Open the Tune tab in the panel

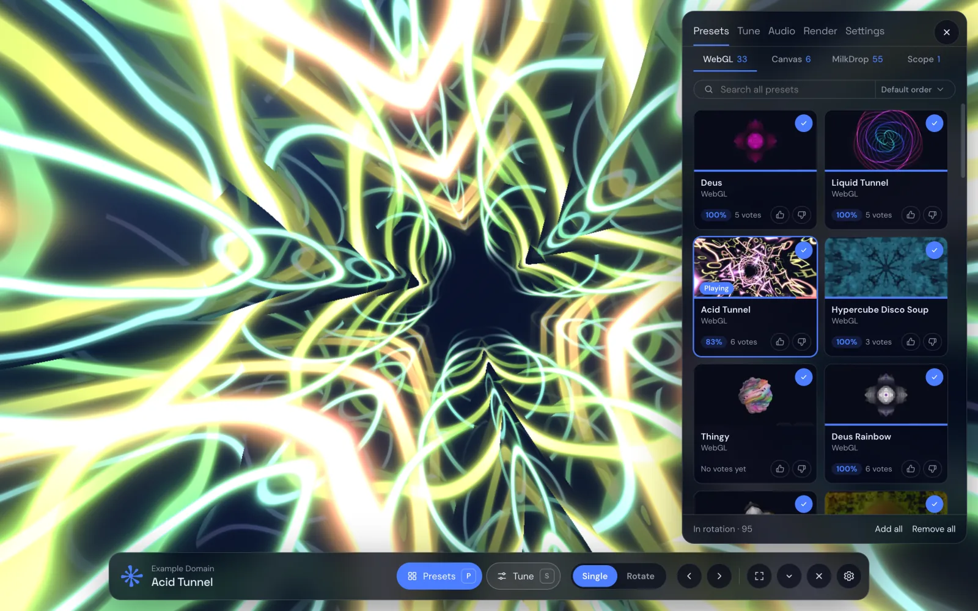[749, 31]
